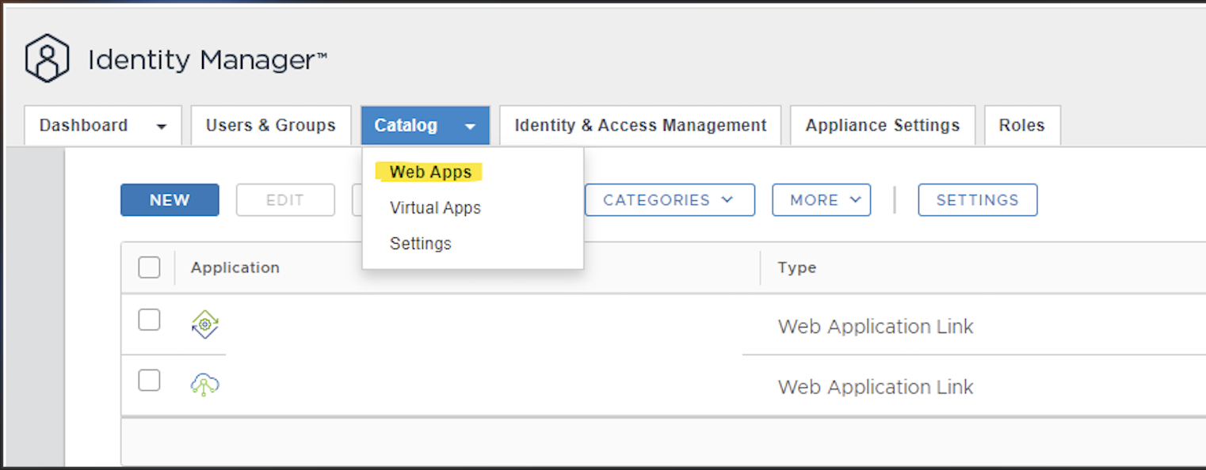
Task: Click the Dashboard tab label
Action: (x=83, y=125)
